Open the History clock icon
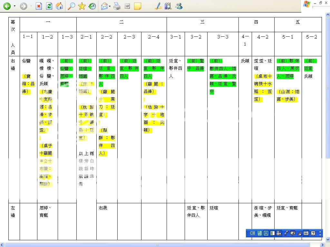This screenshot has height=247, width=330. tap(92, 6)
